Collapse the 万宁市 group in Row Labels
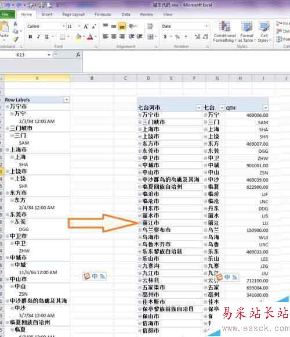The width and height of the screenshot is (290, 337). (8, 106)
